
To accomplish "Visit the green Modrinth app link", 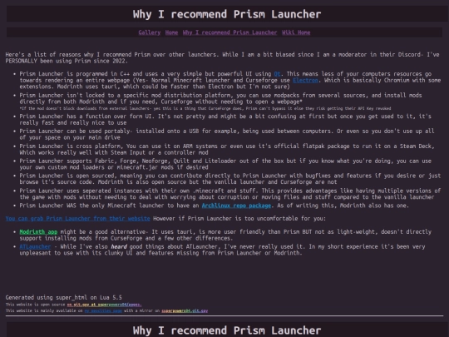I will (38, 231).
